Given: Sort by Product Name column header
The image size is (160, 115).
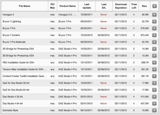Looking at the screenshot, I should 68,6.
